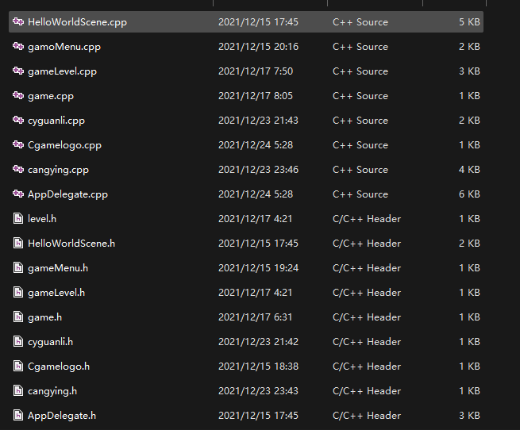Click the type label of level.h
520x430 pixels.
[366, 219]
